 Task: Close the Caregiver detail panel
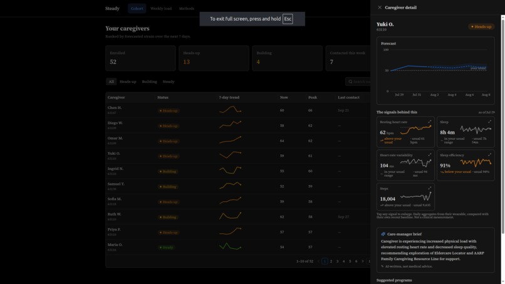coord(380,8)
